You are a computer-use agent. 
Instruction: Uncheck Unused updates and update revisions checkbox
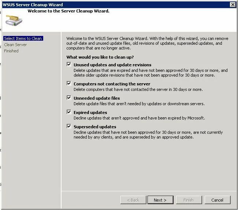[69, 64]
